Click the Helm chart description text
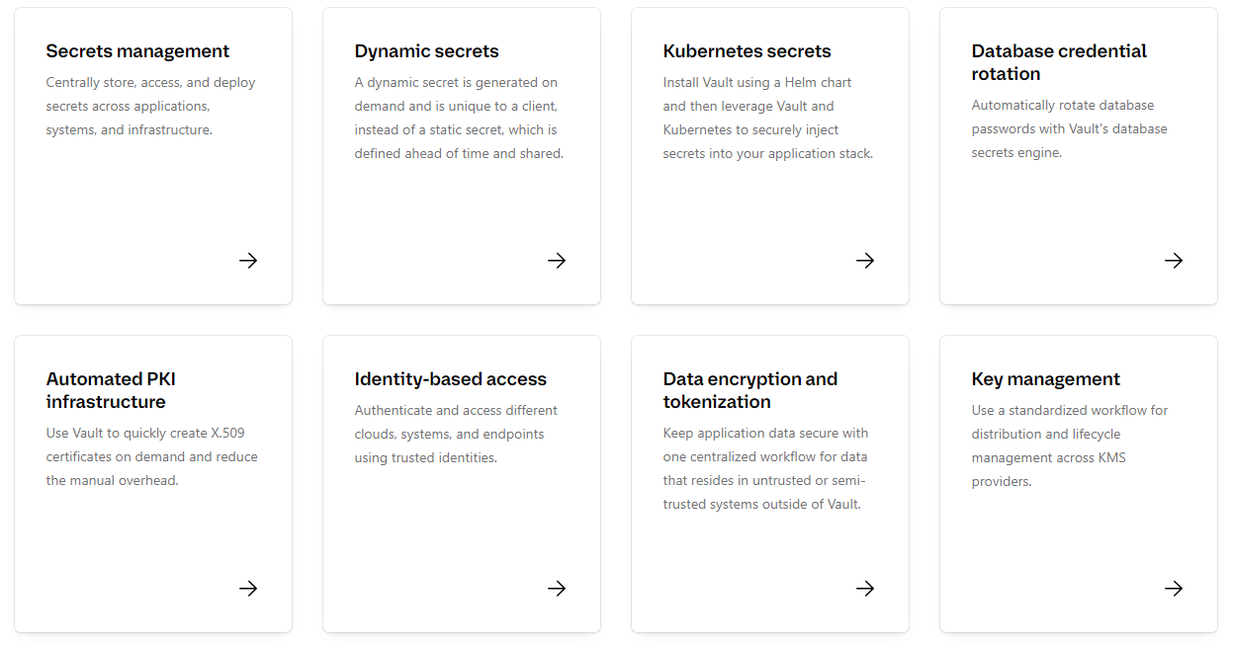 tap(768, 118)
